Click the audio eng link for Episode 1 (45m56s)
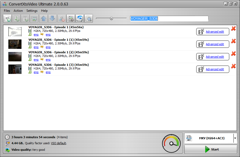Viewport: 240px width, 157px height. (36, 35)
